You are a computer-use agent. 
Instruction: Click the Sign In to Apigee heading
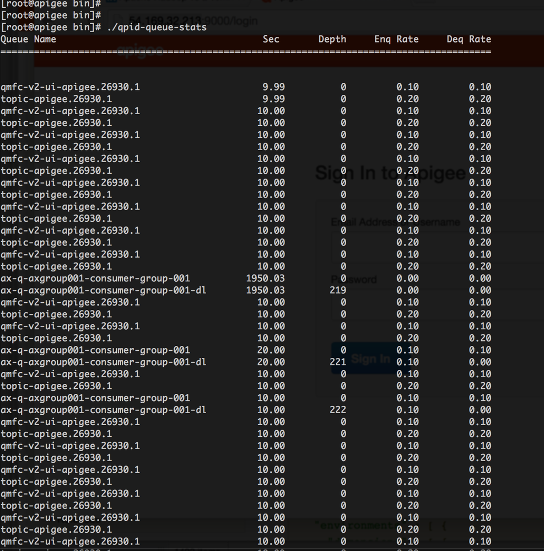click(x=391, y=173)
